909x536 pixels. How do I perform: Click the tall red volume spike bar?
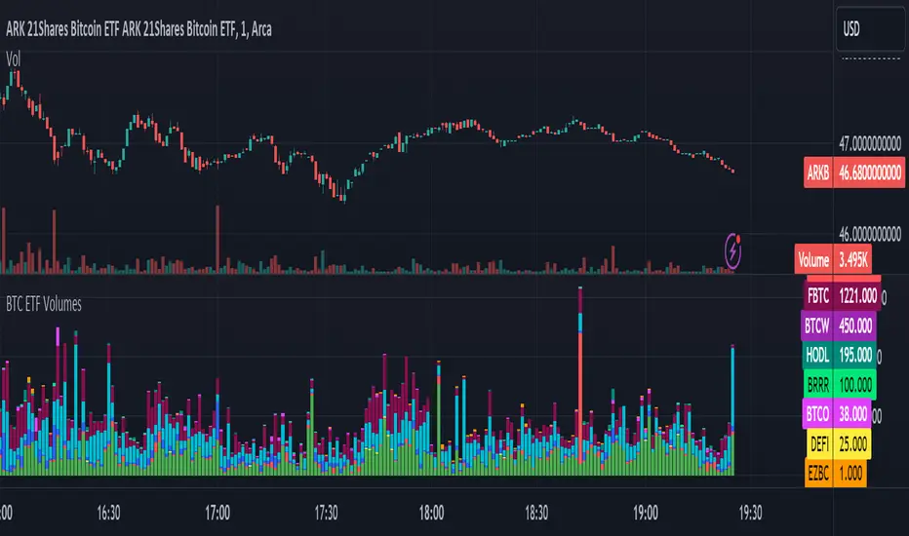point(580,390)
